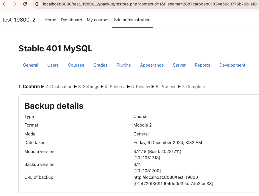Click the Moodle version row label
The width and height of the screenshot is (259, 196).
coord(39,152)
